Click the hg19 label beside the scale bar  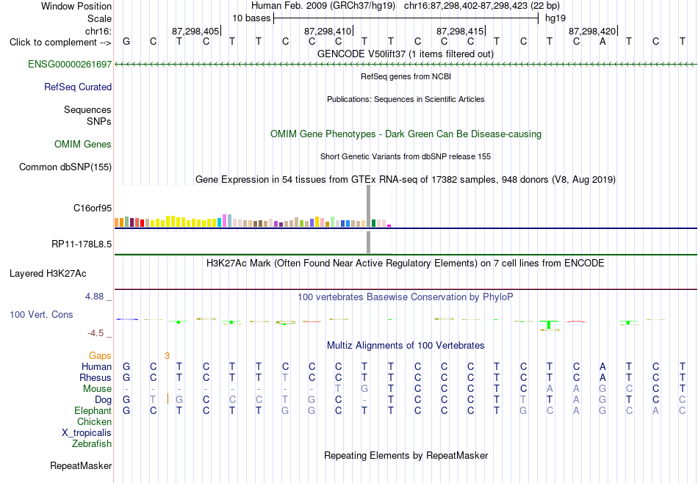click(555, 18)
